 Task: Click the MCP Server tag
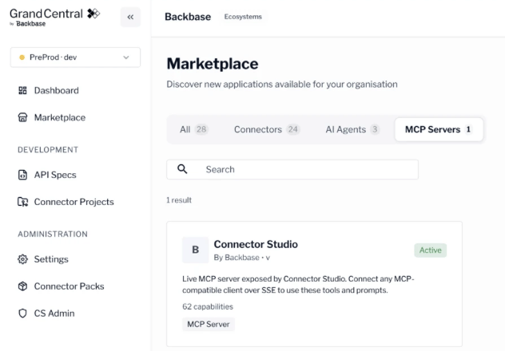click(x=209, y=325)
